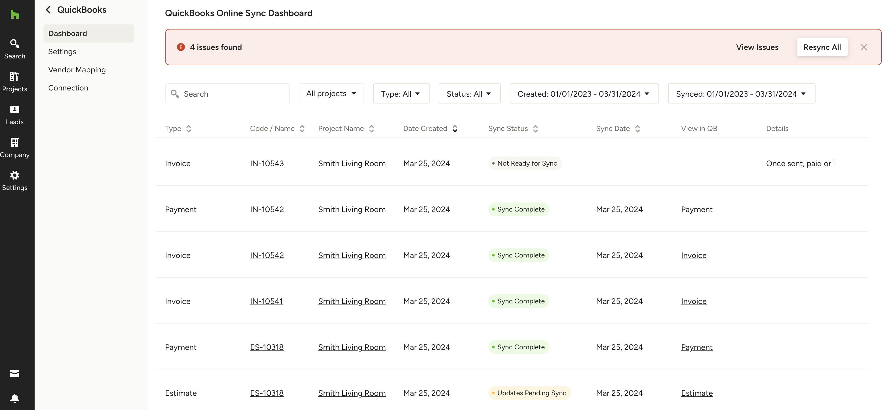887x410 pixels.
Task: Sort by Sync Status column
Action: click(535, 129)
